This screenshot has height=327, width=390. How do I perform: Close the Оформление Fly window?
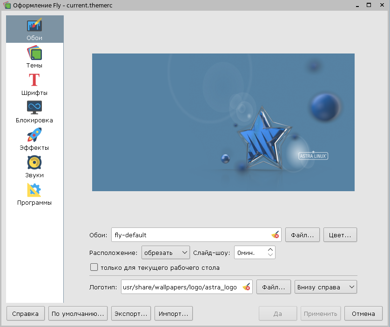[382, 5]
